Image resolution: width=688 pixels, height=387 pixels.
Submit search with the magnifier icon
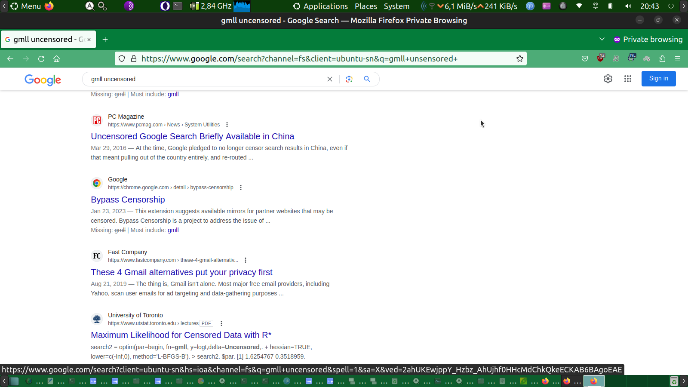[367, 79]
